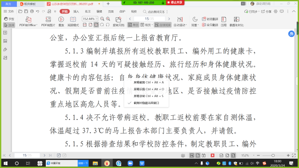Screen dimensions: 299x168
Task: Open the 截图和对比 screenshot compare tool
Action: [236, 21]
